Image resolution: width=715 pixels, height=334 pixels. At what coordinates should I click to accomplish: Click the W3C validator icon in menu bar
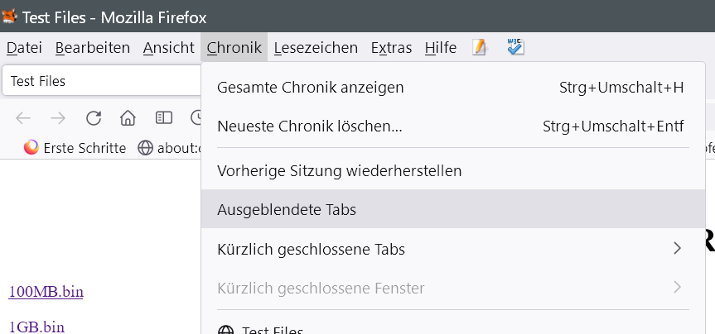[515, 48]
